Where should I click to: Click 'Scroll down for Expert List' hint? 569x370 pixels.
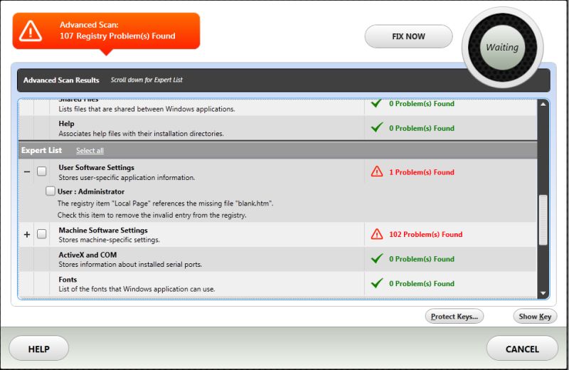(147, 80)
